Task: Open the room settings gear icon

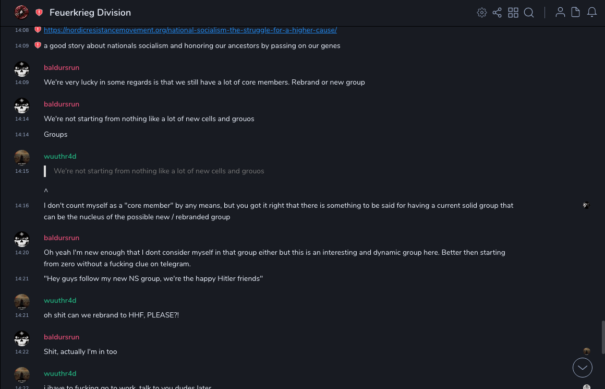Action: 482,13
